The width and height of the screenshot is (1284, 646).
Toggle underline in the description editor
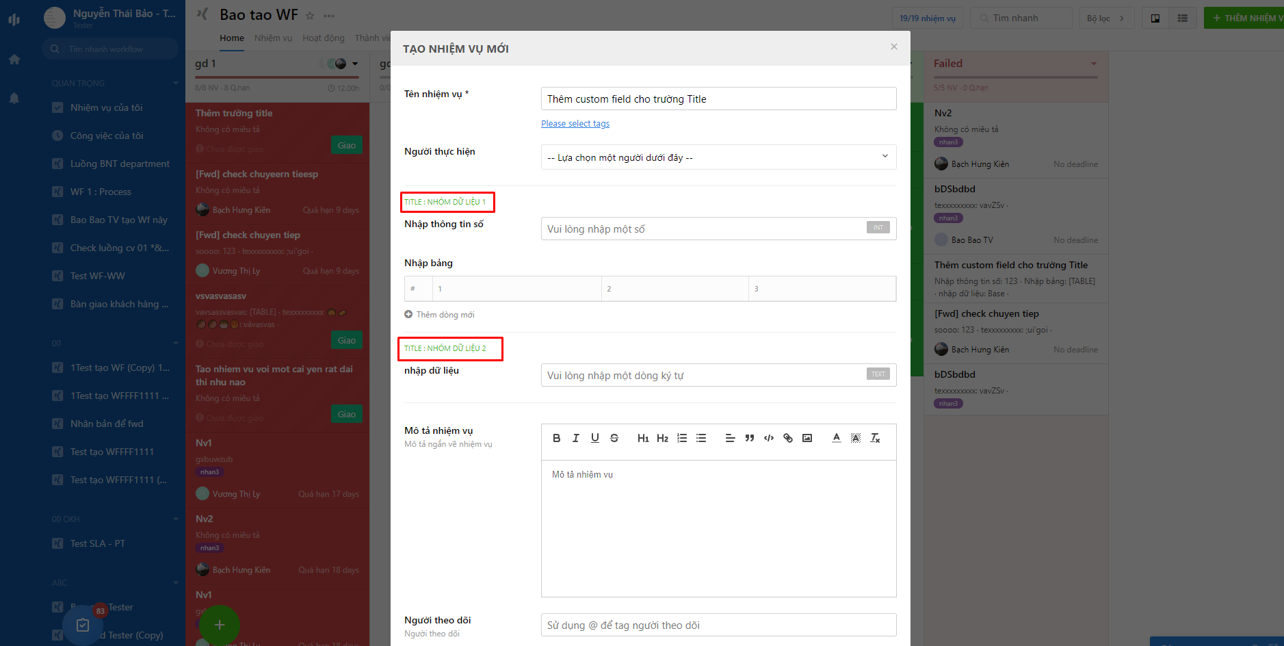[x=595, y=438]
